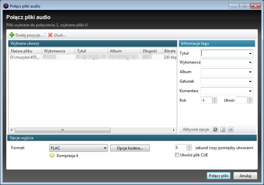Click the horizontal scrollbar of track list

62,130
